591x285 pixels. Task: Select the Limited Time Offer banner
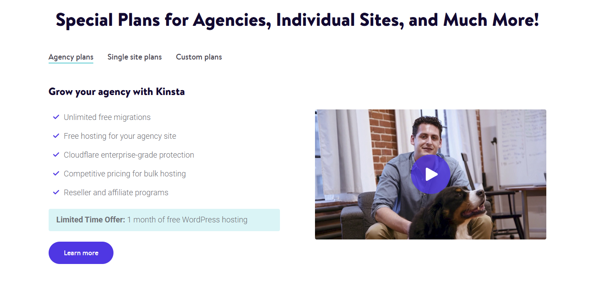(x=164, y=220)
